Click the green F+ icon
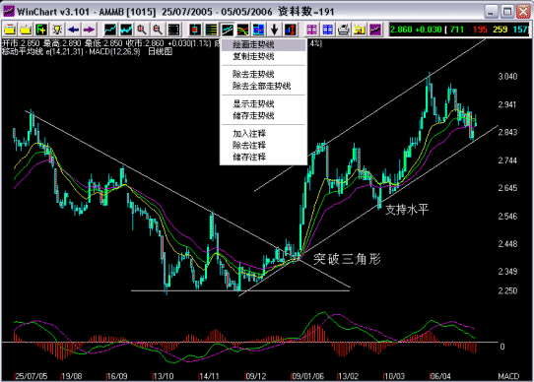Image resolution: width=534 pixels, height=382 pixels. [x=41, y=30]
